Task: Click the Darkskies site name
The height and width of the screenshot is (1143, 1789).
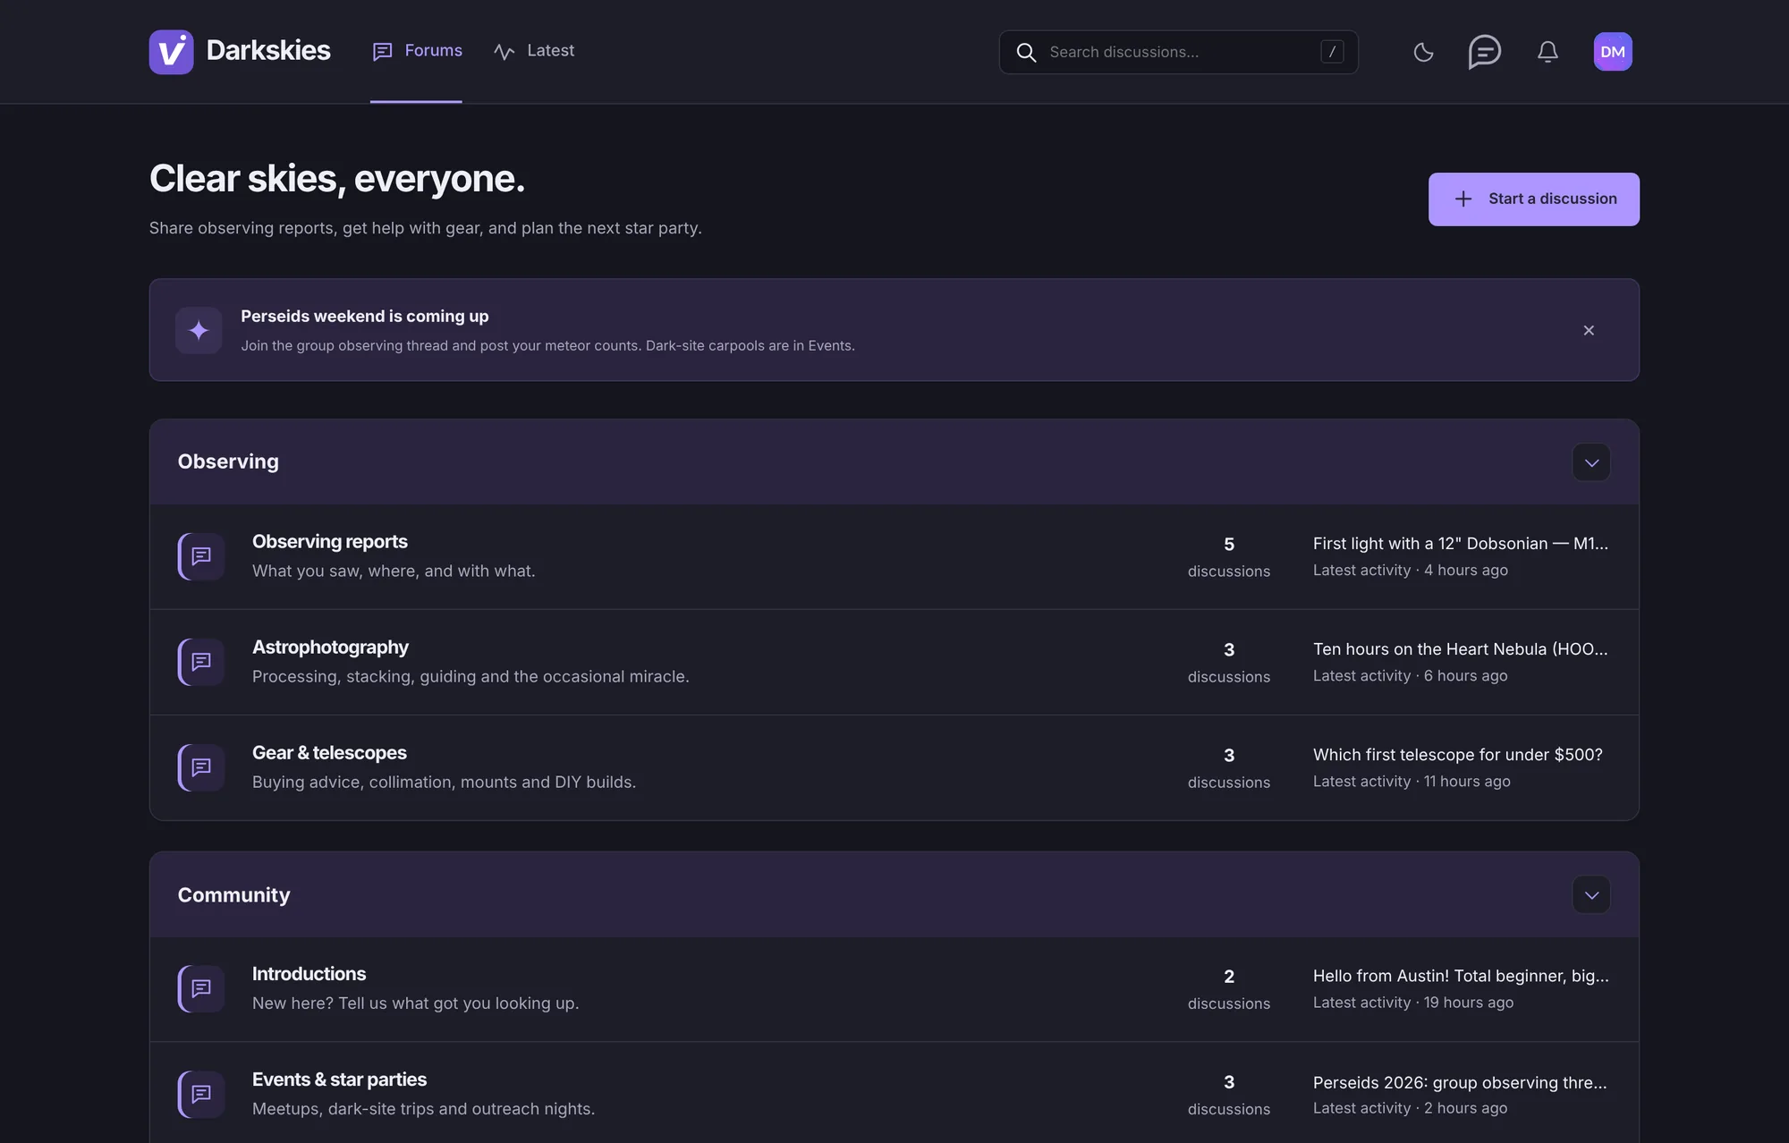Action: coord(268,50)
